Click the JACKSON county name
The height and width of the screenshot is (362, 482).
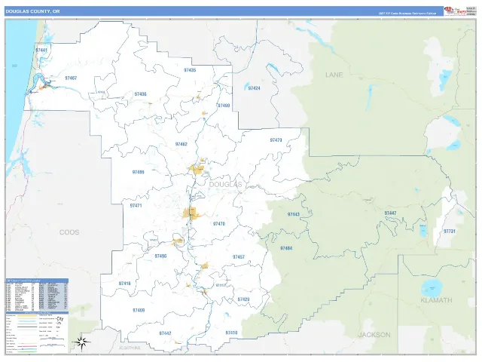(x=374, y=335)
